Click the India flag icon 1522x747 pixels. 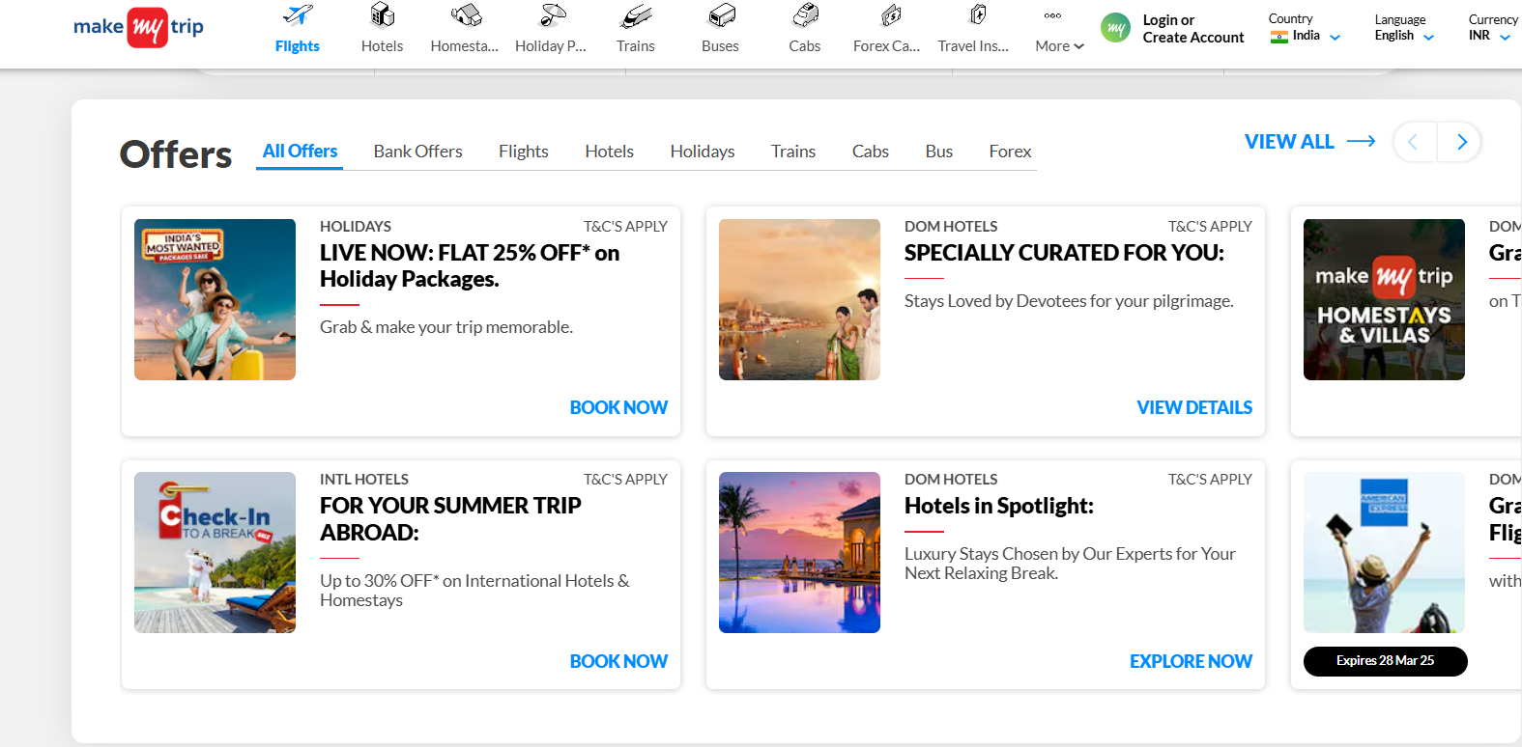(x=1279, y=37)
